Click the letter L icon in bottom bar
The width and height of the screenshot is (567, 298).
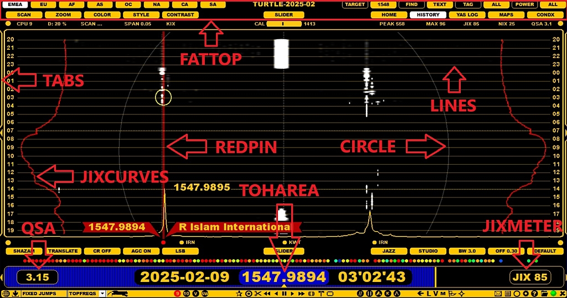click(x=429, y=294)
